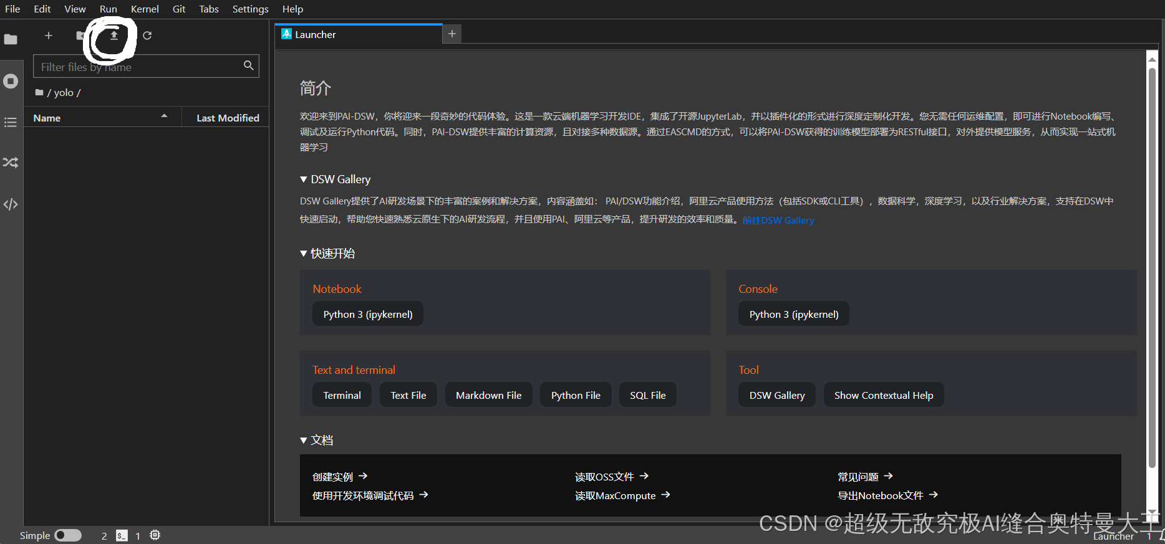The height and width of the screenshot is (544, 1165).
Task: Toggle the Simple interface mode switch
Action: [68, 535]
